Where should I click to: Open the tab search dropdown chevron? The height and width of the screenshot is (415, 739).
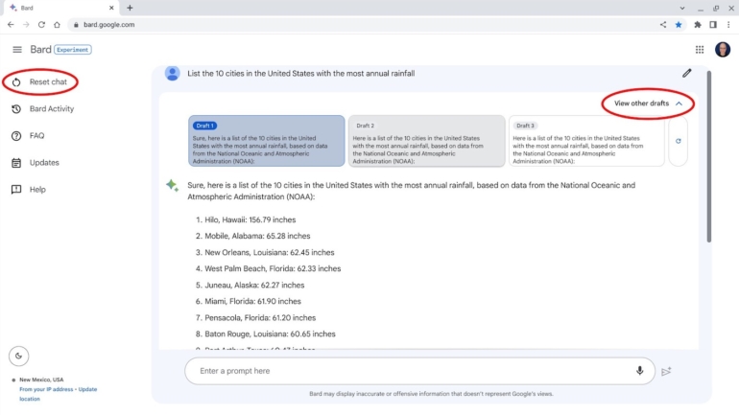click(x=682, y=8)
